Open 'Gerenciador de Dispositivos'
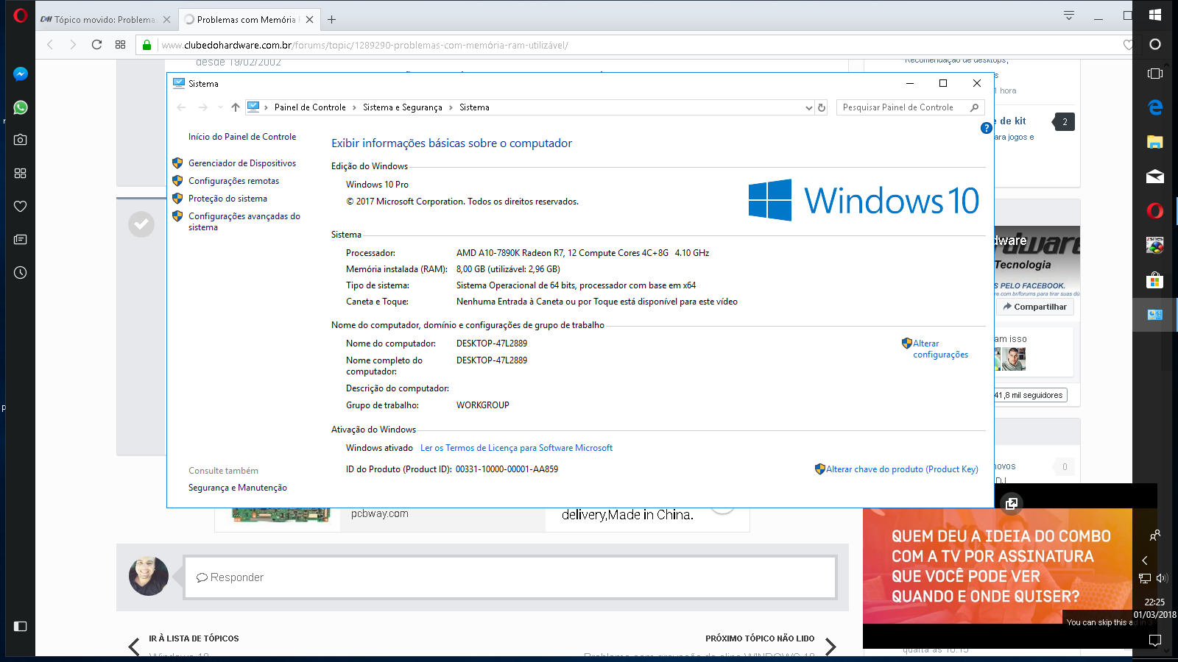This screenshot has width=1178, height=662. pos(242,163)
